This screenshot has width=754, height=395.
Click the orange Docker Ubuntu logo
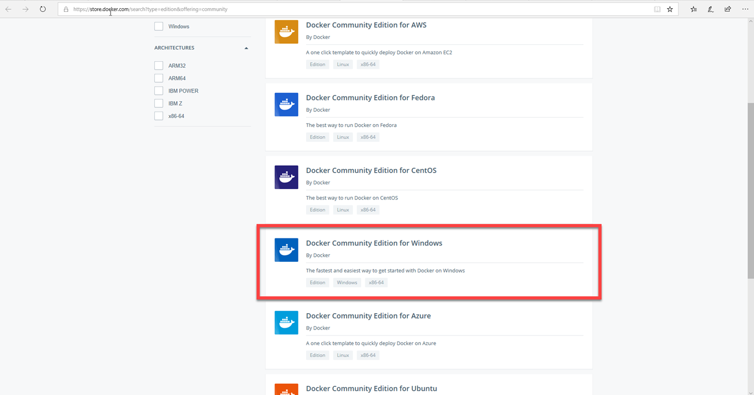(286, 390)
